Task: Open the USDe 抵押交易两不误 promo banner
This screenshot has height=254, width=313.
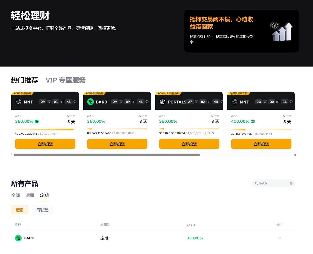Action: click(241, 31)
